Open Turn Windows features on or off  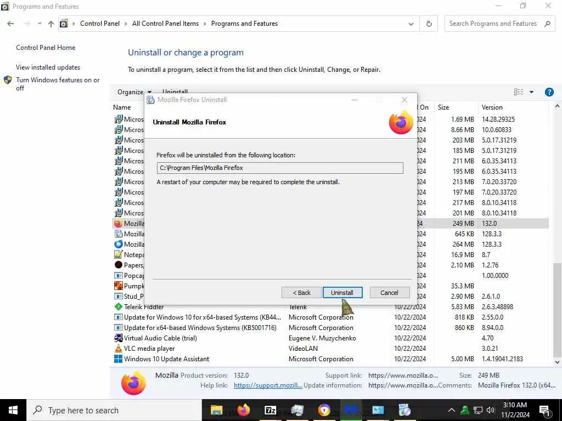58,84
